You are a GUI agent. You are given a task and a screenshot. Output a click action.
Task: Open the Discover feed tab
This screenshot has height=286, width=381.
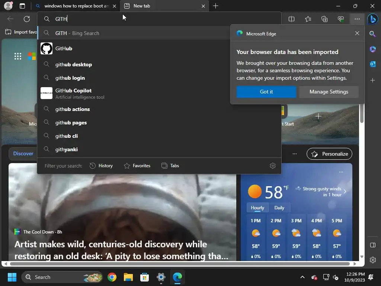23,153
